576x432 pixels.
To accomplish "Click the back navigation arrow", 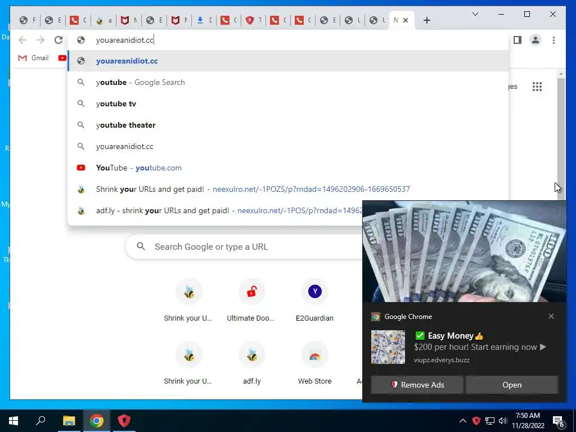I will coord(22,40).
